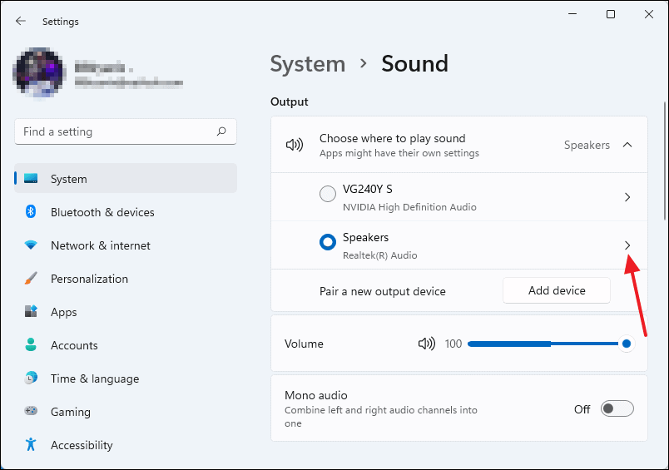Click the Volume slider track
The width and height of the screenshot is (669, 470).
(541, 344)
